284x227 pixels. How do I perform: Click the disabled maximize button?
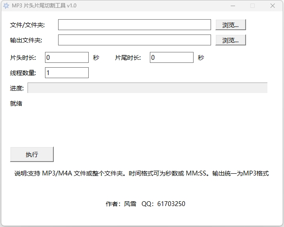point(253,6)
